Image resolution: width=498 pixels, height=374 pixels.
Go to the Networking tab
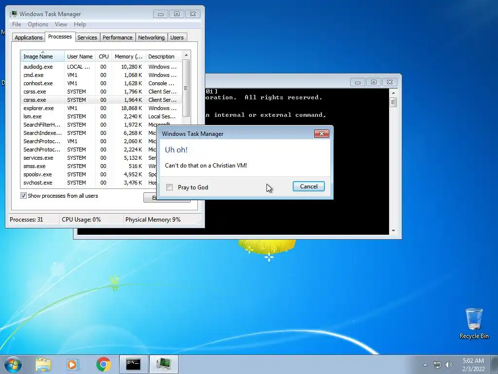pyautogui.click(x=151, y=37)
